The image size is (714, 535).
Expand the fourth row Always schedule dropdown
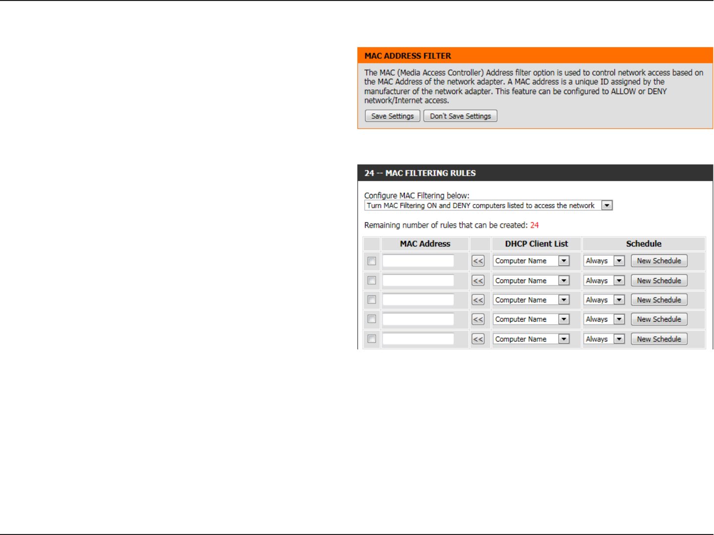(604, 319)
